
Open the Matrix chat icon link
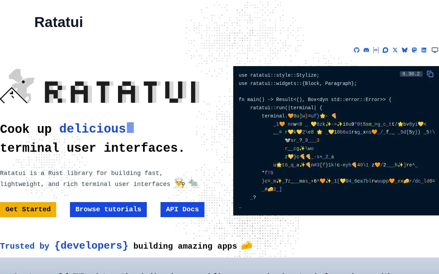376,50
